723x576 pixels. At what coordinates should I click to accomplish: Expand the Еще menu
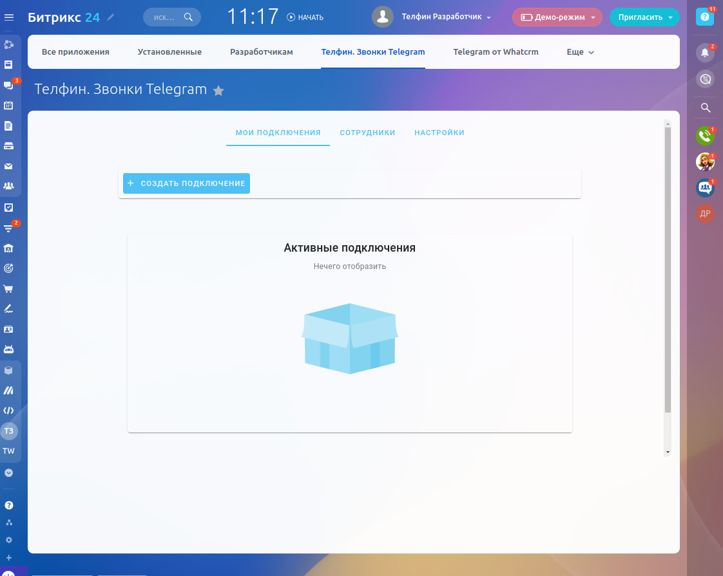pyautogui.click(x=580, y=52)
